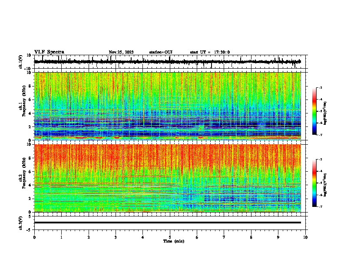
Task: Click the "ch.3(V)" vertical axis label
Action: pos(21,223)
